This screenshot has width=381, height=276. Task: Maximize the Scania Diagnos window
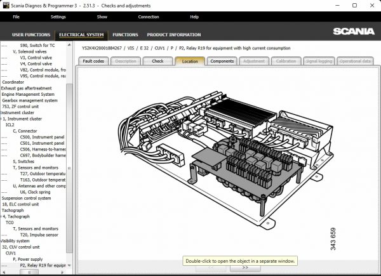pos(354,5)
